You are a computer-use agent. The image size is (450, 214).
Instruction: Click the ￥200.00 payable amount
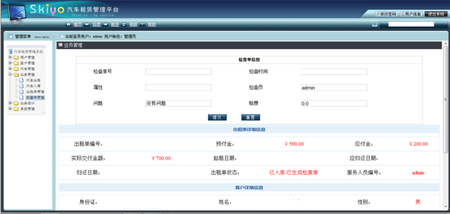pyautogui.click(x=418, y=144)
